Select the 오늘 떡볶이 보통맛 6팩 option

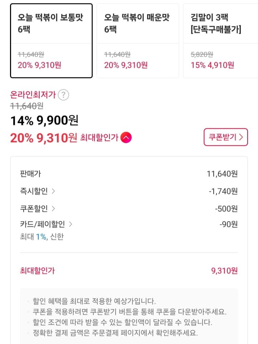point(51,40)
